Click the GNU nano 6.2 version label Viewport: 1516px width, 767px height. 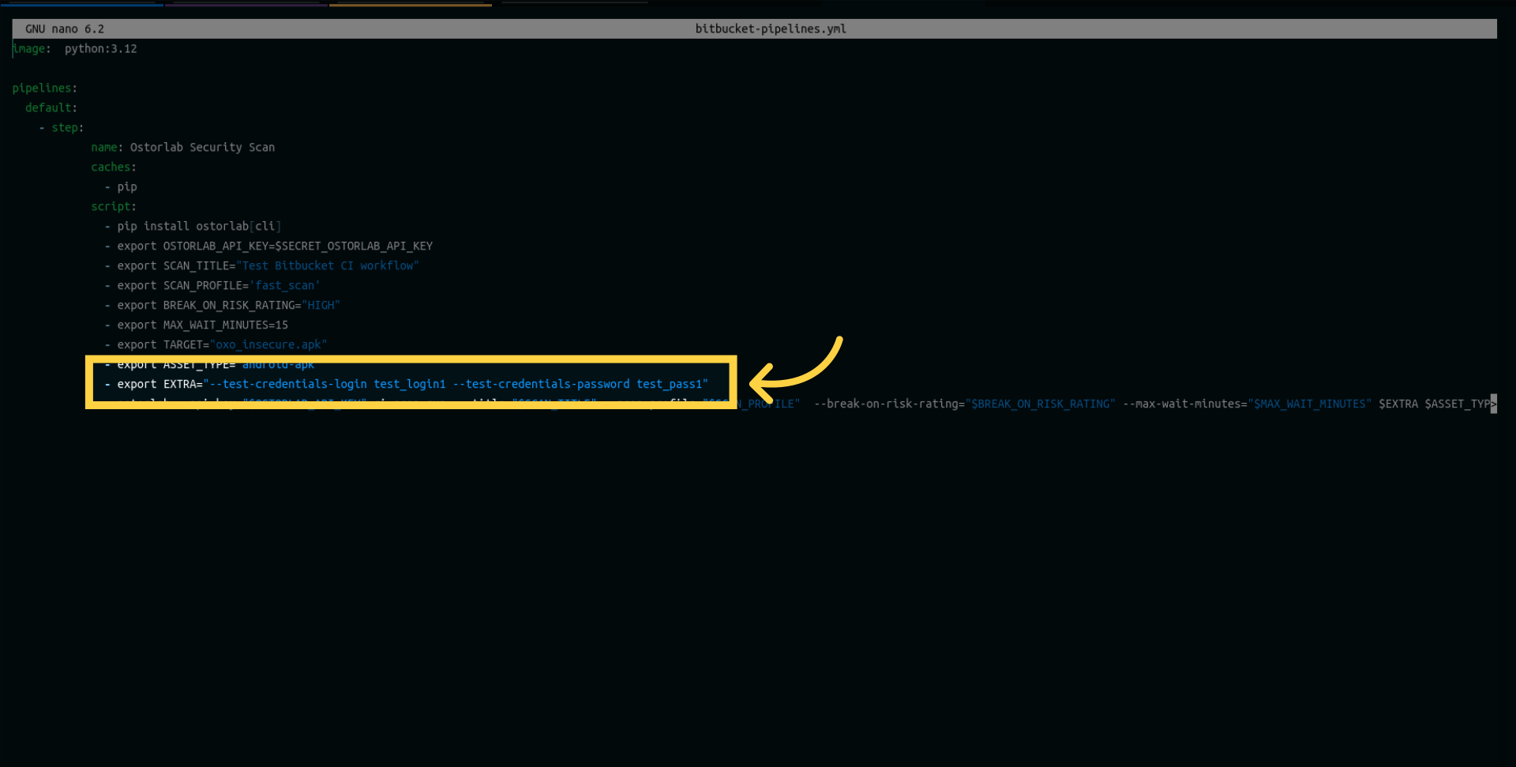(65, 29)
